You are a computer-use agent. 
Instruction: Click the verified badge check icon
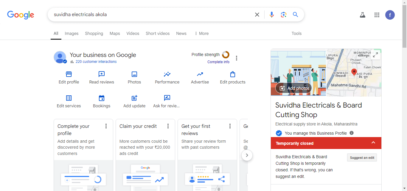(x=279, y=133)
